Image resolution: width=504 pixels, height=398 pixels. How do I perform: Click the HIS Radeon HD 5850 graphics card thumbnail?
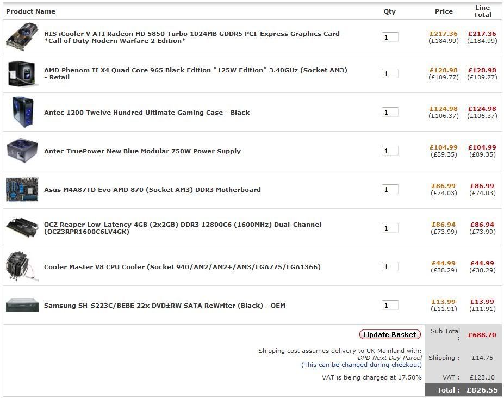(22, 37)
